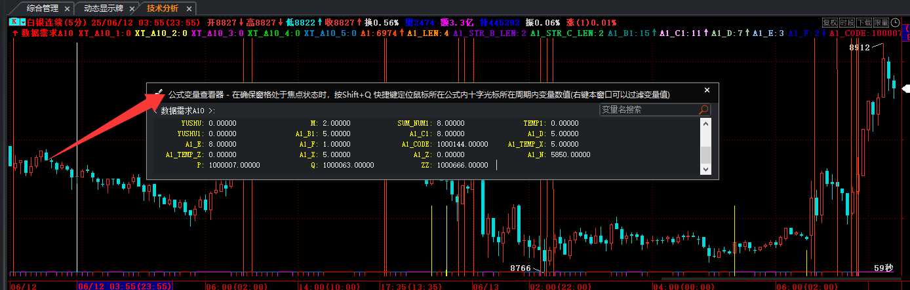Select the YUSHU value 0.00000
This screenshot has height=290, width=910.
click(222, 123)
